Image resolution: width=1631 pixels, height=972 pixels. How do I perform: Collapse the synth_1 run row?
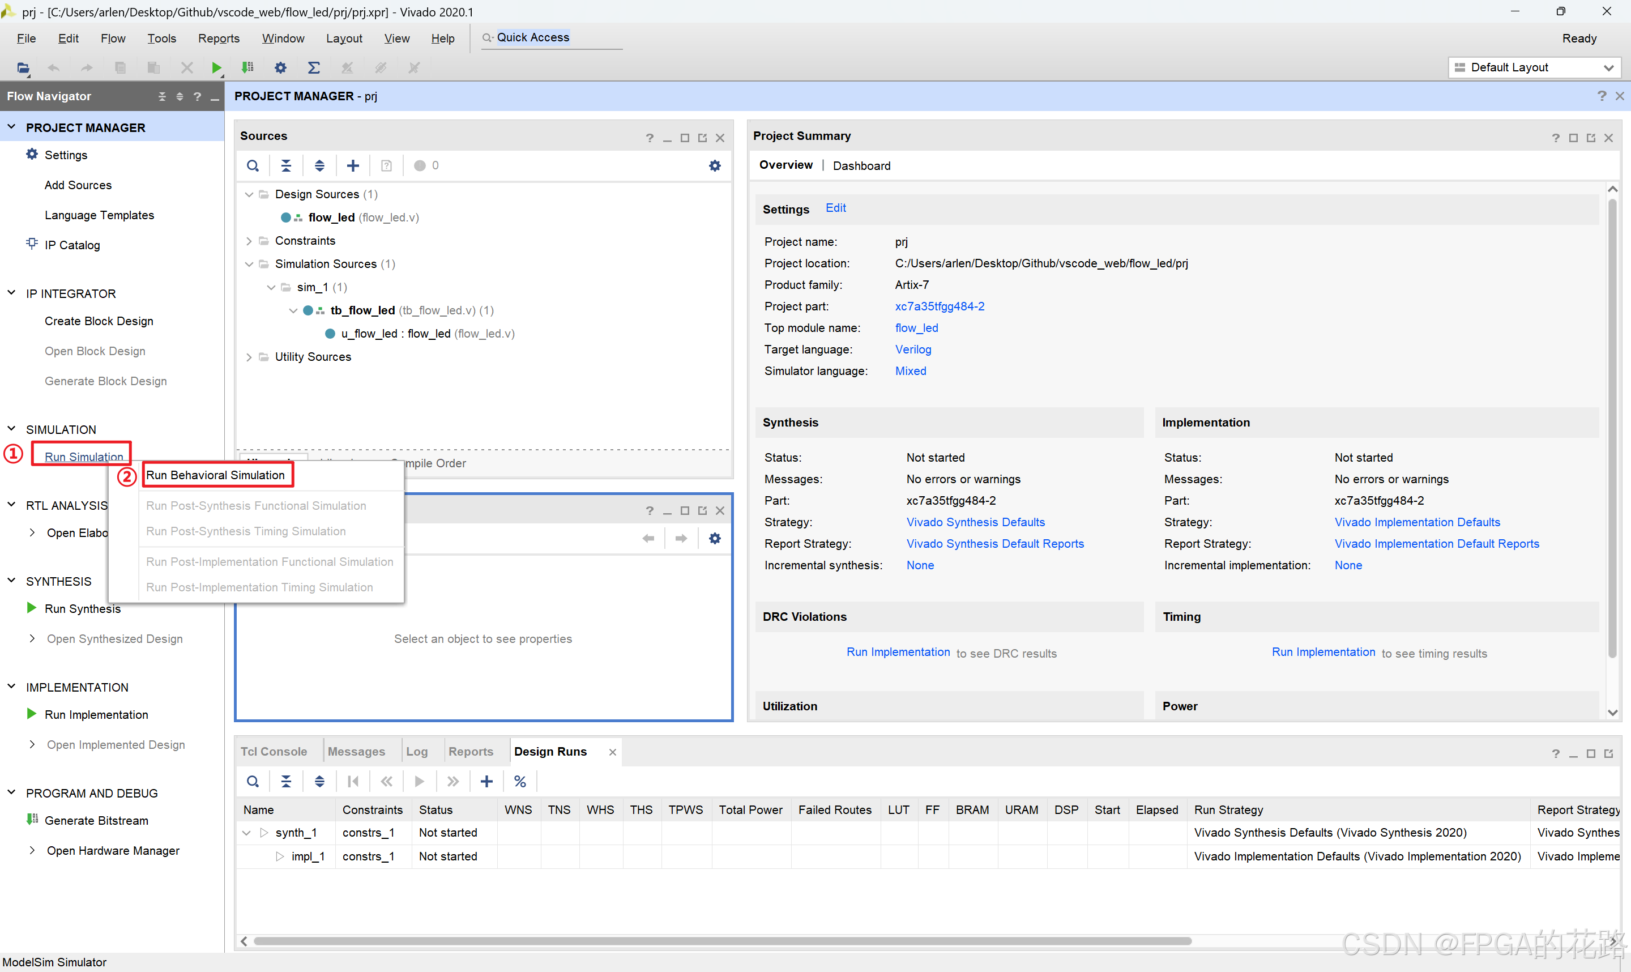[247, 833]
